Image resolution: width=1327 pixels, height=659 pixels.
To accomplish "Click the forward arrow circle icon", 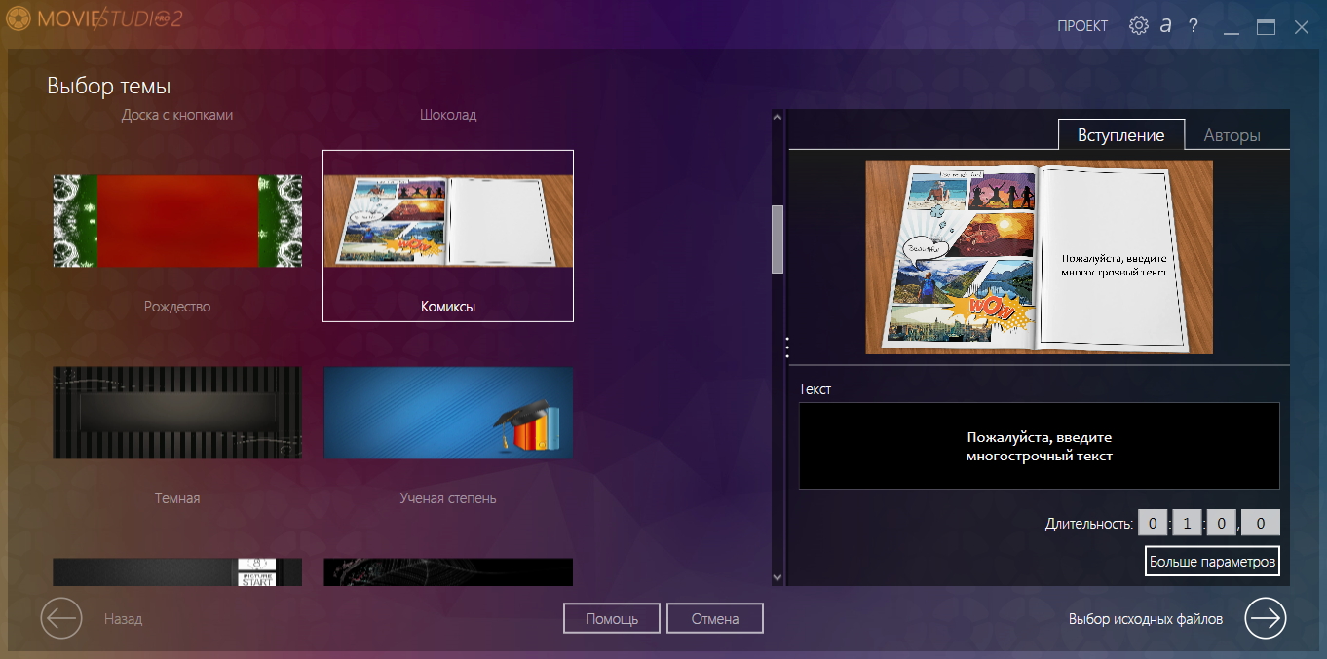I will coord(1266,618).
